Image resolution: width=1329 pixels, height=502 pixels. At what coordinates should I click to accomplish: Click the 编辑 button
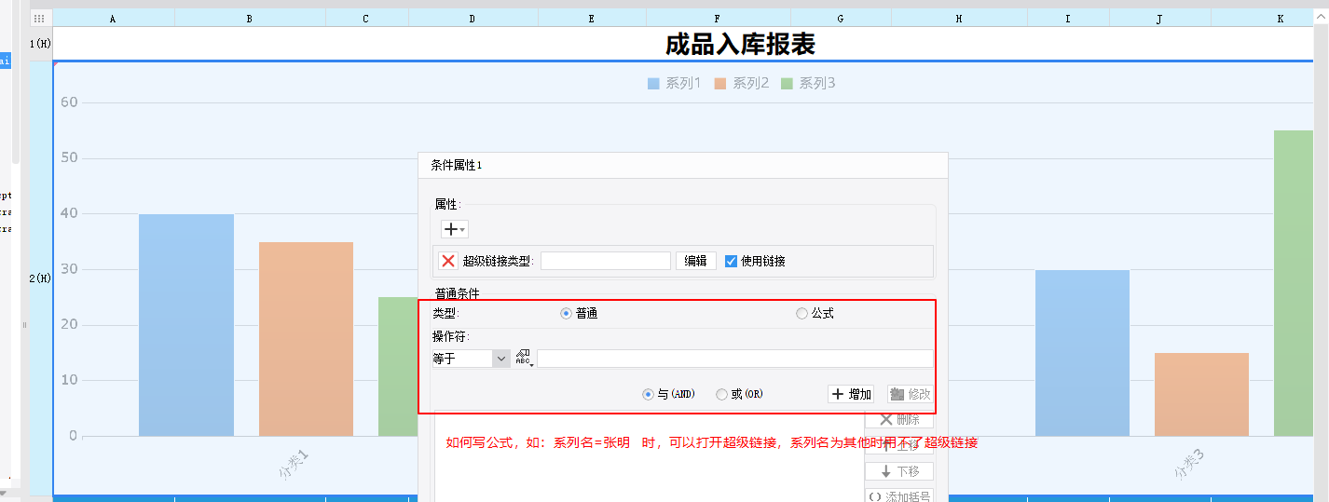(696, 261)
